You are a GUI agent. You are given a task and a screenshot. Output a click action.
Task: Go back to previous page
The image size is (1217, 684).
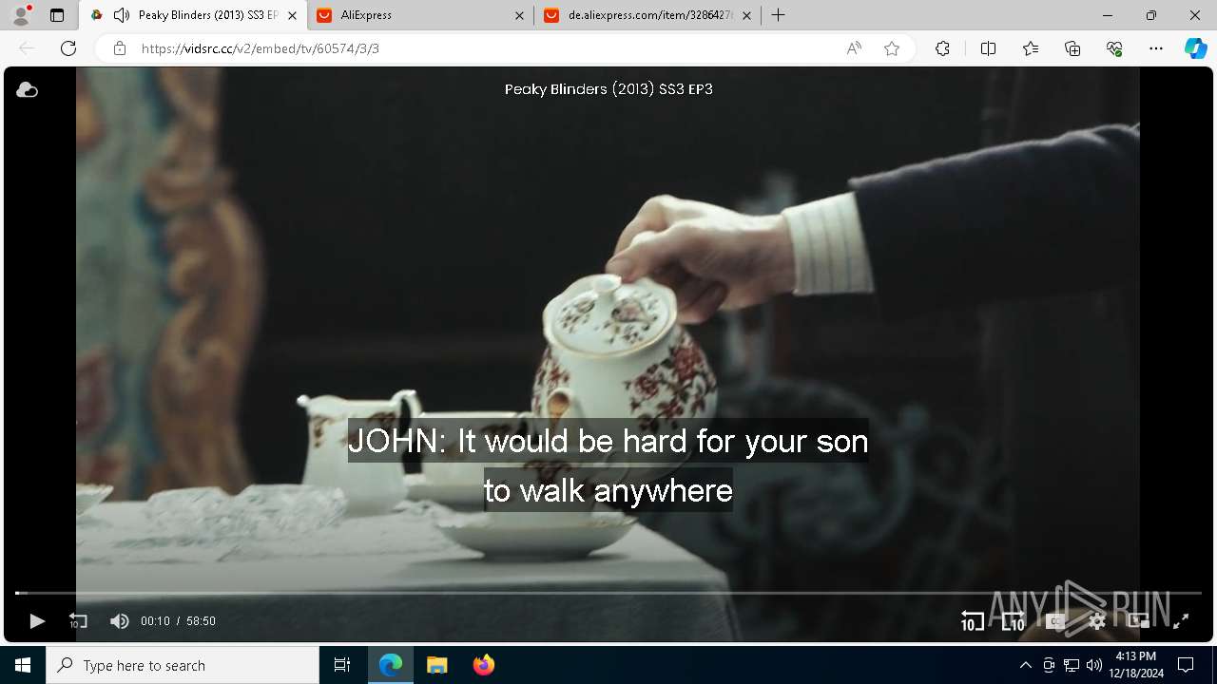coord(27,48)
